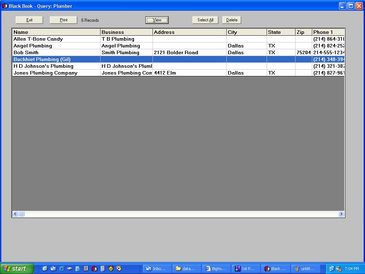The width and height of the screenshot is (365, 274).
Task: Switch to the BigVo taskbar window
Action: tap(216, 269)
